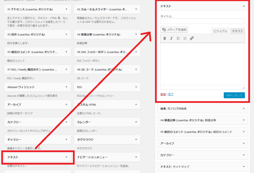Expand the テキスト: サイトマップ widget
This screenshot has width=254, height=173.
[244, 167]
